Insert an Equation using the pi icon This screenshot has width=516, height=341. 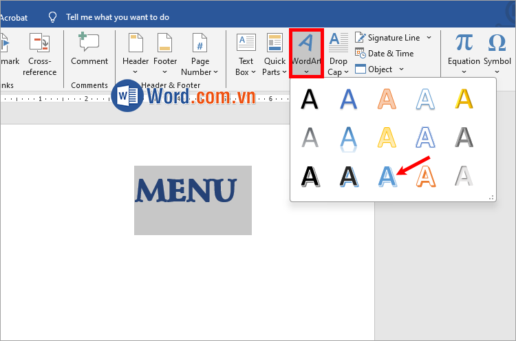point(464,43)
